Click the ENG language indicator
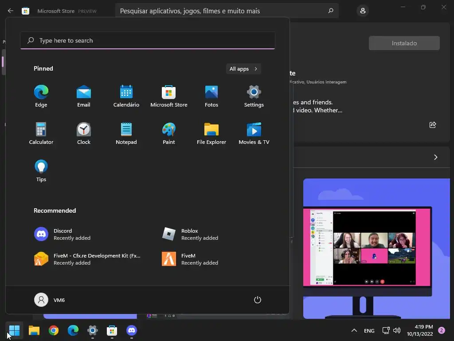Image resolution: width=454 pixels, height=341 pixels. pyautogui.click(x=369, y=330)
